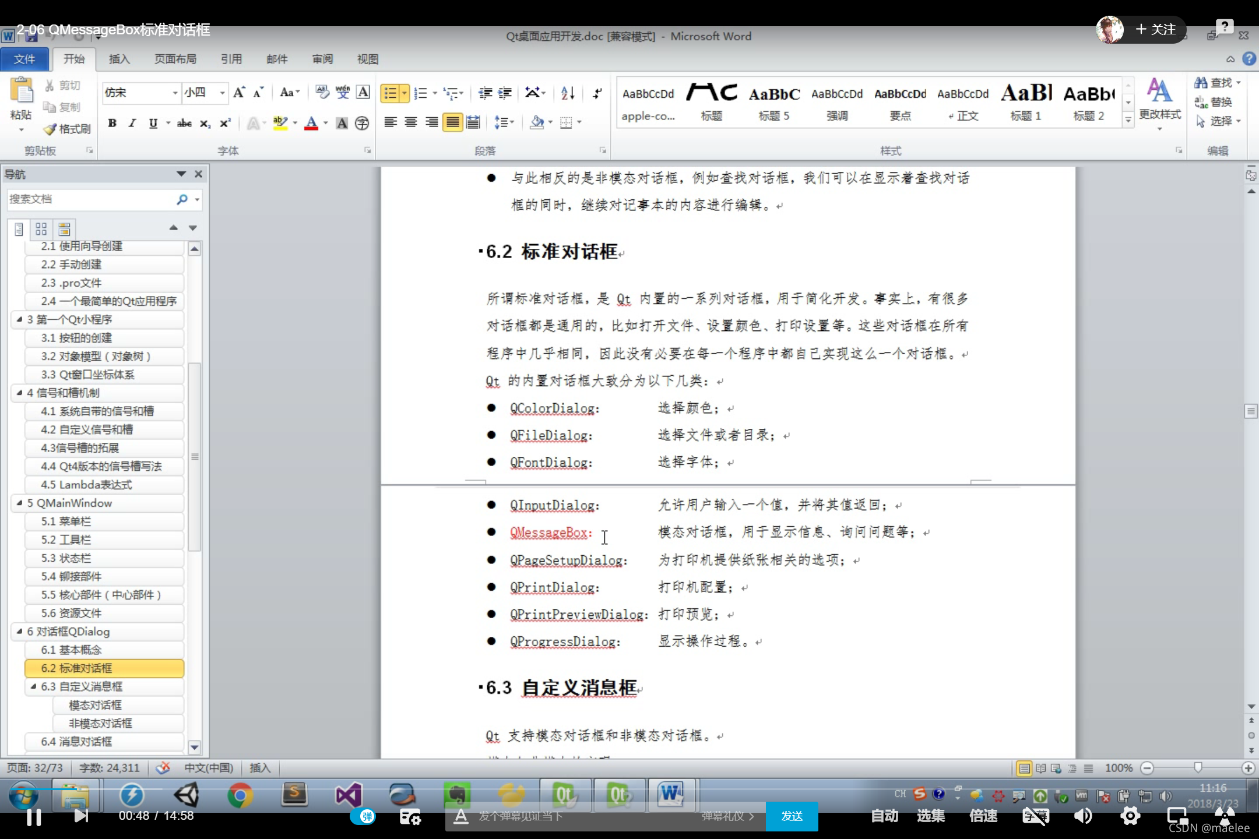Click the Decrease Indent icon
Viewport: 1259px width, 839px height.
[x=485, y=93]
